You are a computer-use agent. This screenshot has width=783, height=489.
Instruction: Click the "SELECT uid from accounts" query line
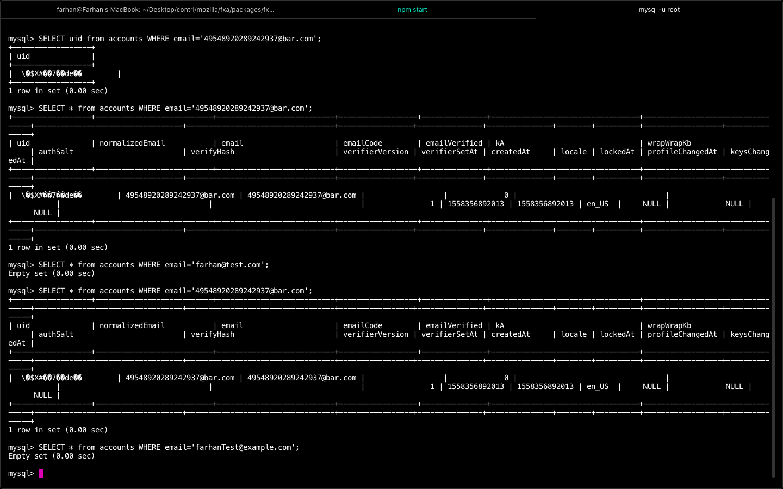pos(165,39)
